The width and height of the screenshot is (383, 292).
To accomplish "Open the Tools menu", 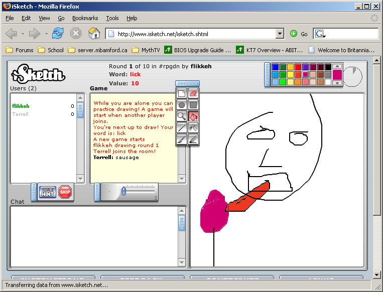I will [112, 18].
